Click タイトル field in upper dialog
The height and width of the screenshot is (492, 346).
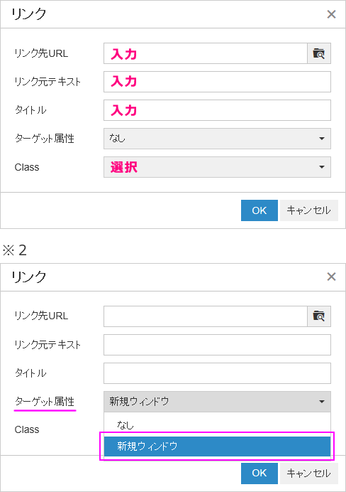pyautogui.click(x=217, y=110)
